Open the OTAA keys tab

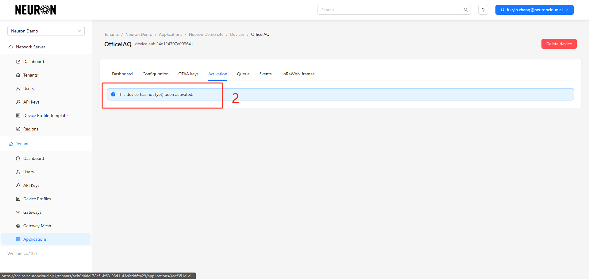click(x=188, y=74)
